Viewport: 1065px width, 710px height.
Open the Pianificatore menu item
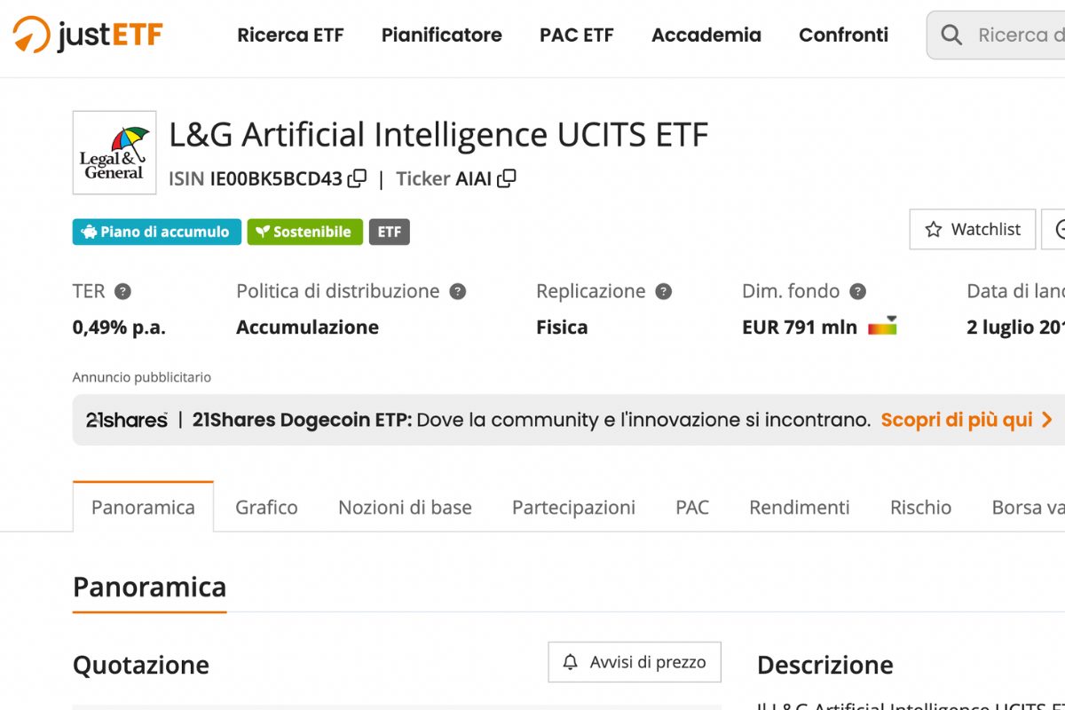[442, 35]
